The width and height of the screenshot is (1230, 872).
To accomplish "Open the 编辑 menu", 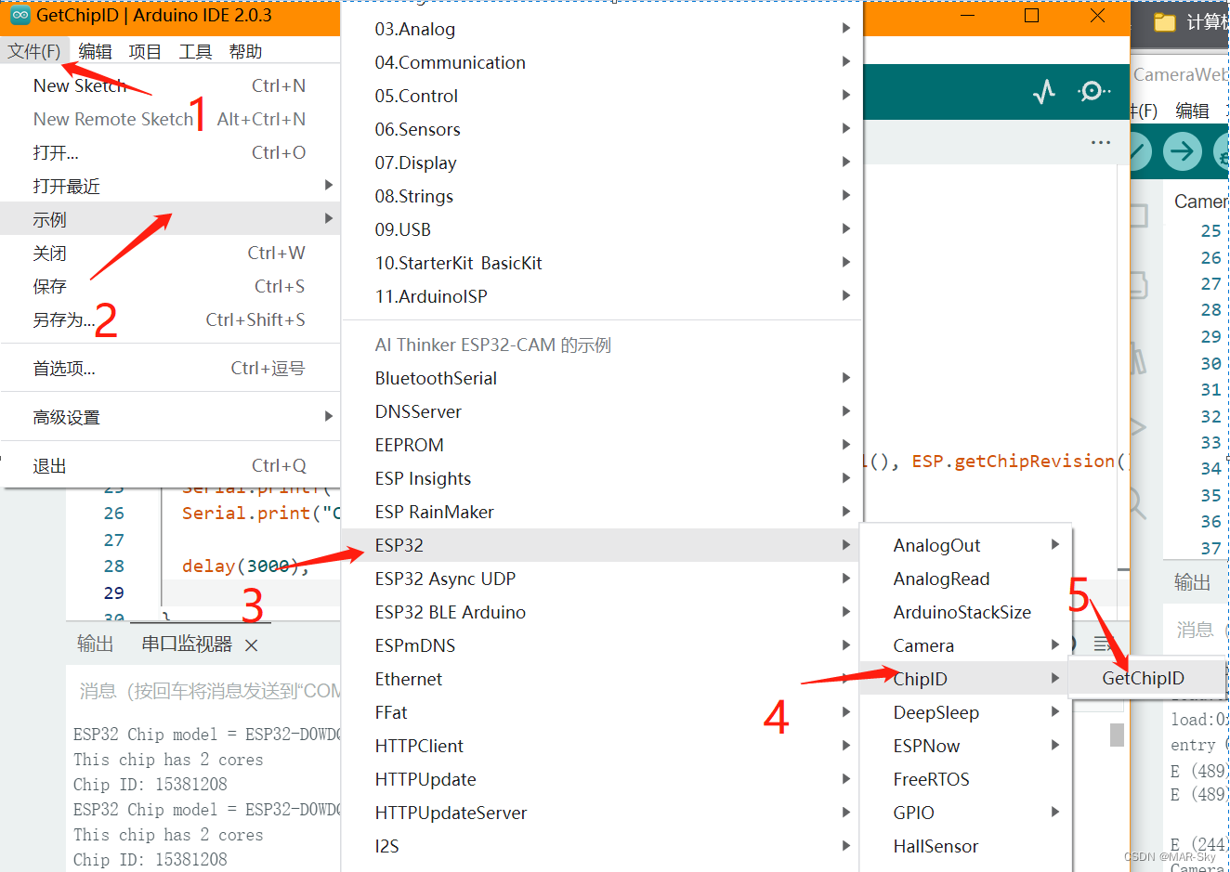I will tap(95, 51).
